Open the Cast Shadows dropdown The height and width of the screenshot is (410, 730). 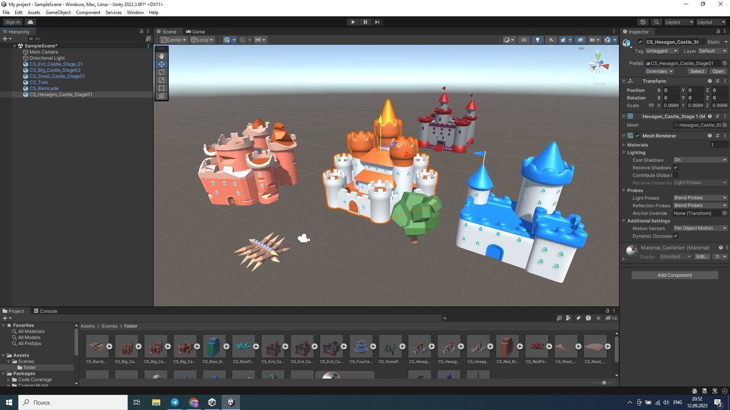700,160
